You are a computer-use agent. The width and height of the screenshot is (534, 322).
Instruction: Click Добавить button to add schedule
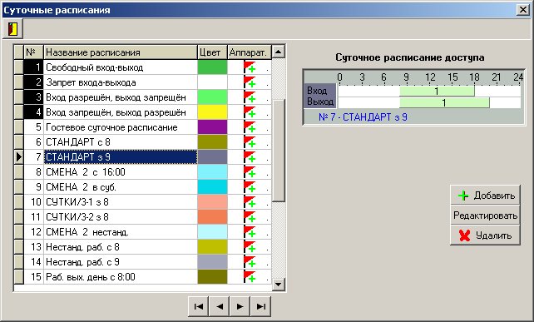tap(485, 196)
